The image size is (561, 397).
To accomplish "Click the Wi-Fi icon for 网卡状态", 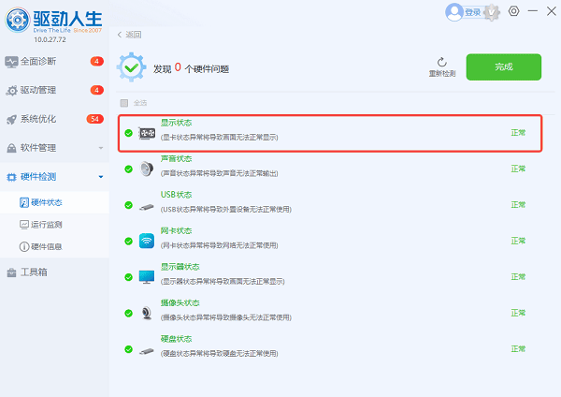I will pyautogui.click(x=147, y=242).
